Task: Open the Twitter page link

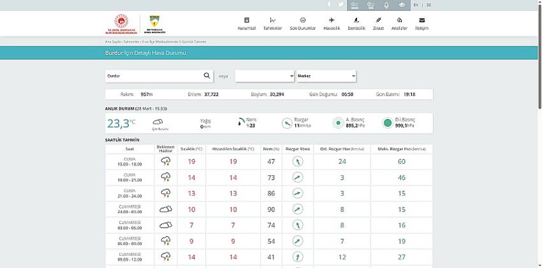Action: [341, 4]
